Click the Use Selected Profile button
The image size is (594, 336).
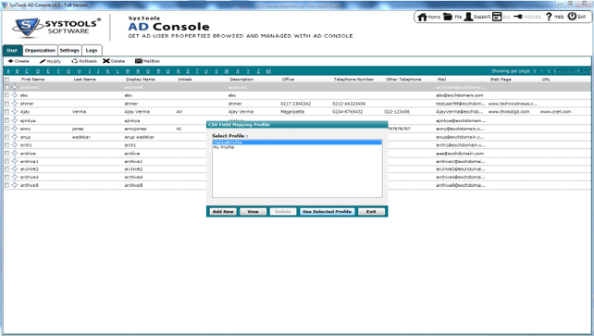[x=327, y=211]
